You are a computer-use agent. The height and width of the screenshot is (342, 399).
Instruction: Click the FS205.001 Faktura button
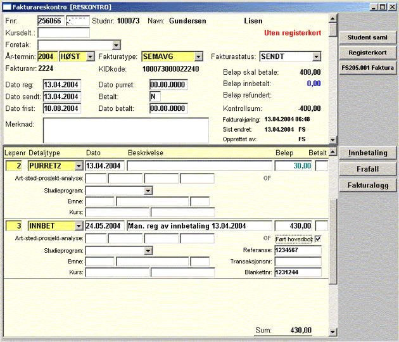tap(367, 68)
